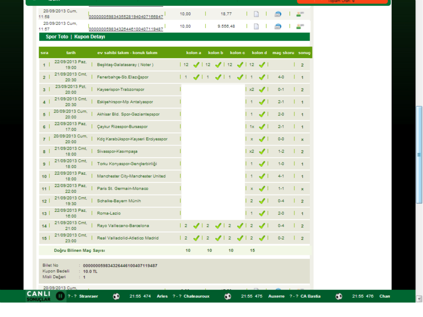This screenshot has width=423, height=317.
Task: Click the Kupon Bedeli value '10.0 TL'
Action: (90, 272)
